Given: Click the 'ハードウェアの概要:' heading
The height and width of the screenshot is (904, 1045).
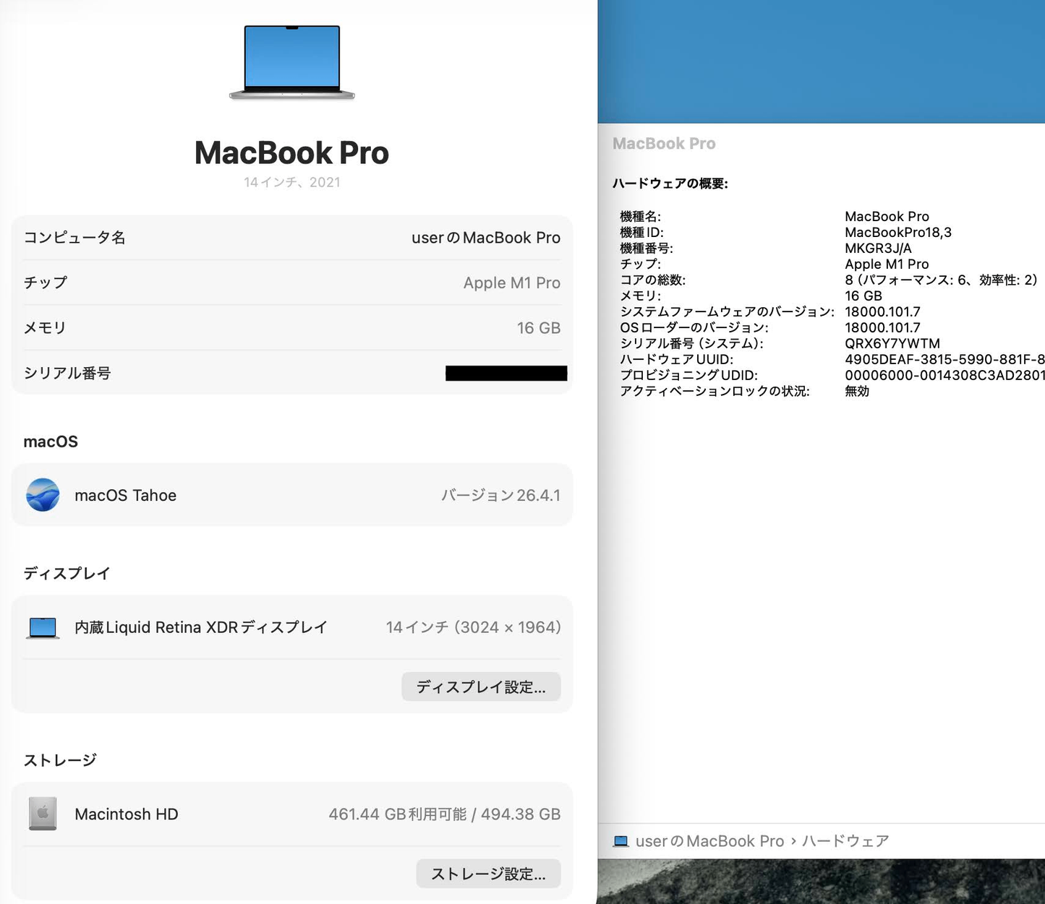Looking at the screenshot, I should tap(670, 184).
